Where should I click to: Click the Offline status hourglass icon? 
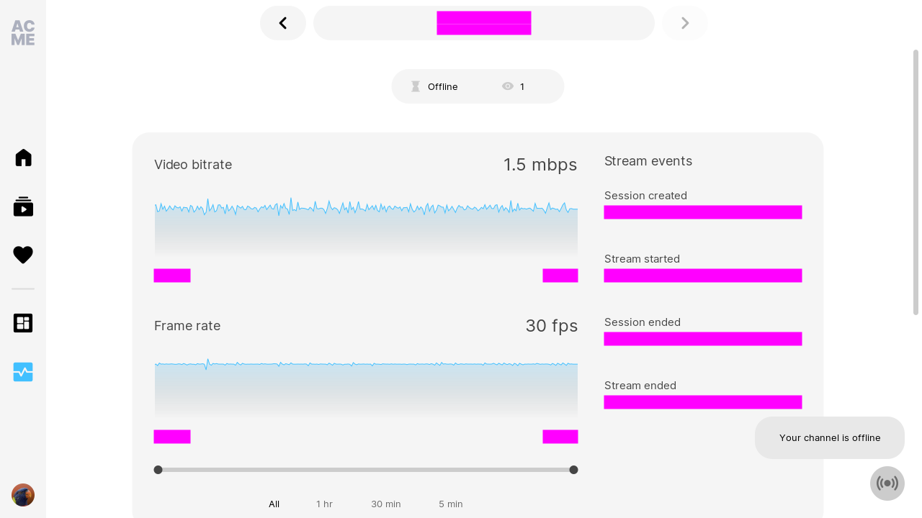[416, 86]
